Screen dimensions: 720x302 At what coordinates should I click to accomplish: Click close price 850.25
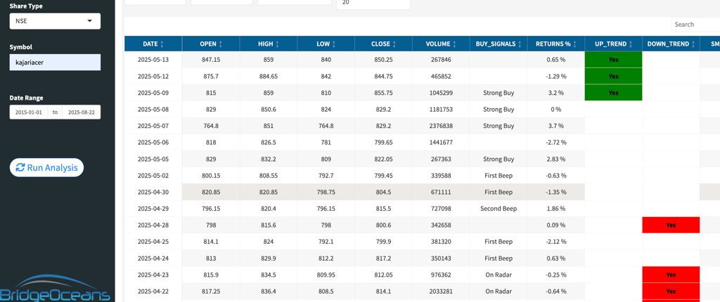383,60
